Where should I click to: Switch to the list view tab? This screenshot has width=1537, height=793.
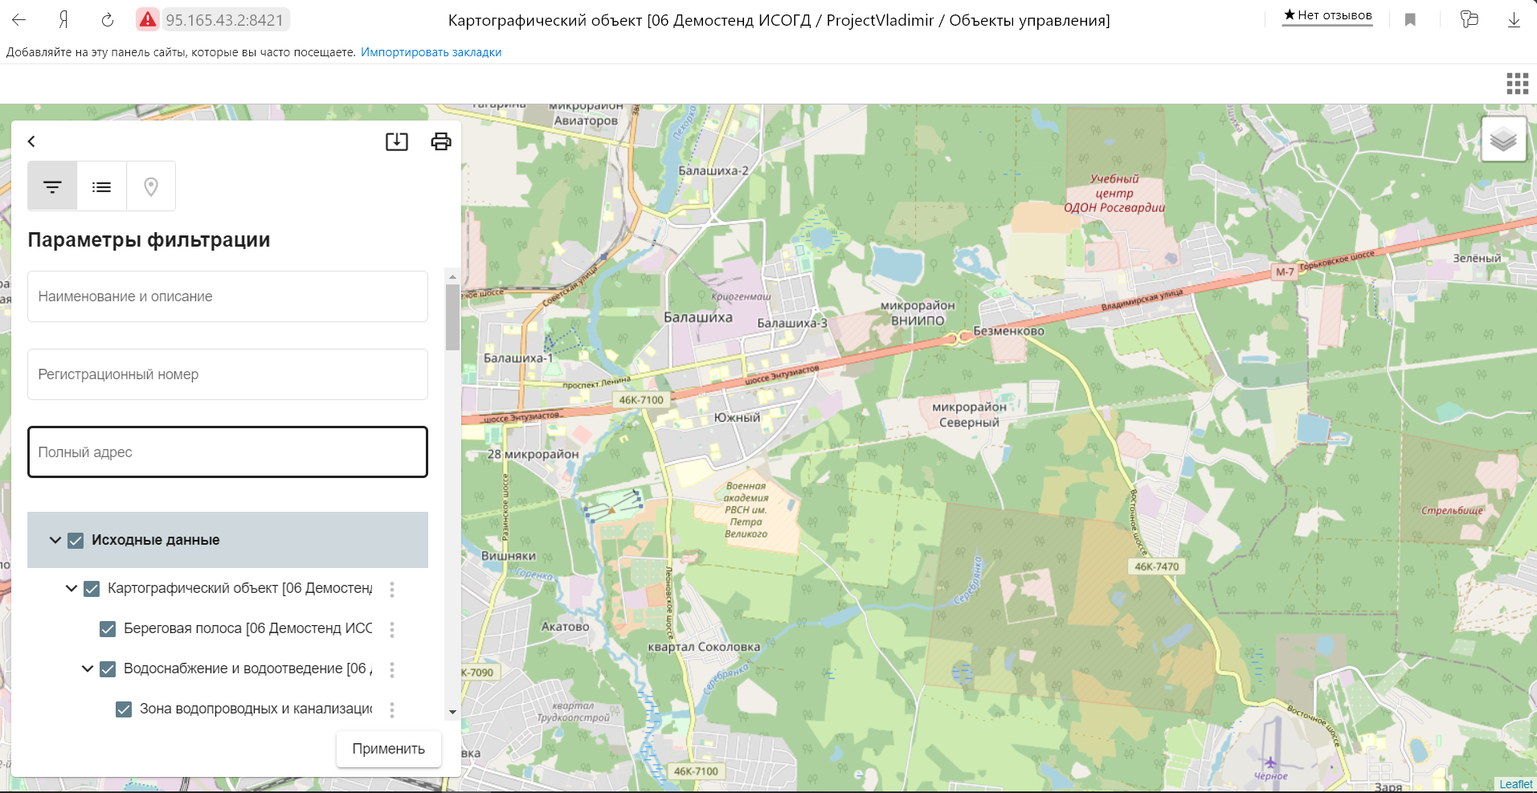tap(101, 186)
